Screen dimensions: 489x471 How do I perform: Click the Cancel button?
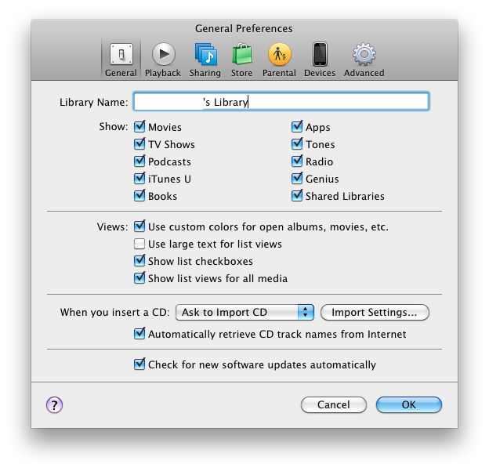coord(334,404)
